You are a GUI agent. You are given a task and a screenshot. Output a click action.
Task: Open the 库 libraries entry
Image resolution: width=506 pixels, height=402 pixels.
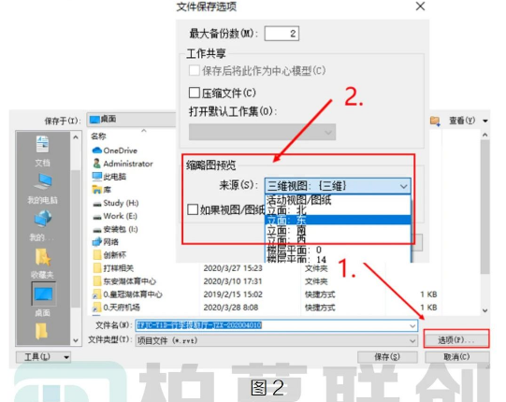tap(102, 190)
